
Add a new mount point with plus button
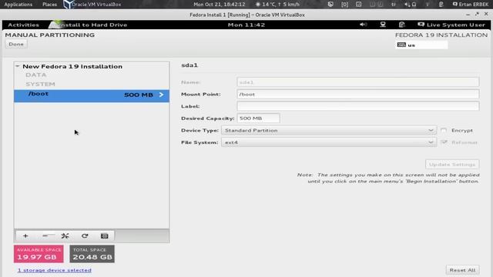(25, 236)
